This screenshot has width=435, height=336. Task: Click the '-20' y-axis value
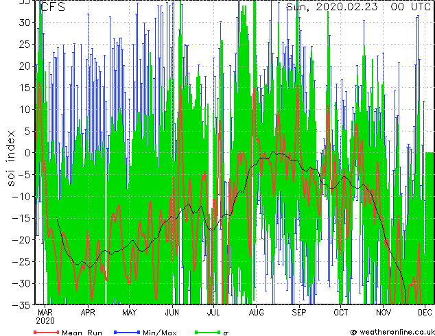[x=21, y=240]
